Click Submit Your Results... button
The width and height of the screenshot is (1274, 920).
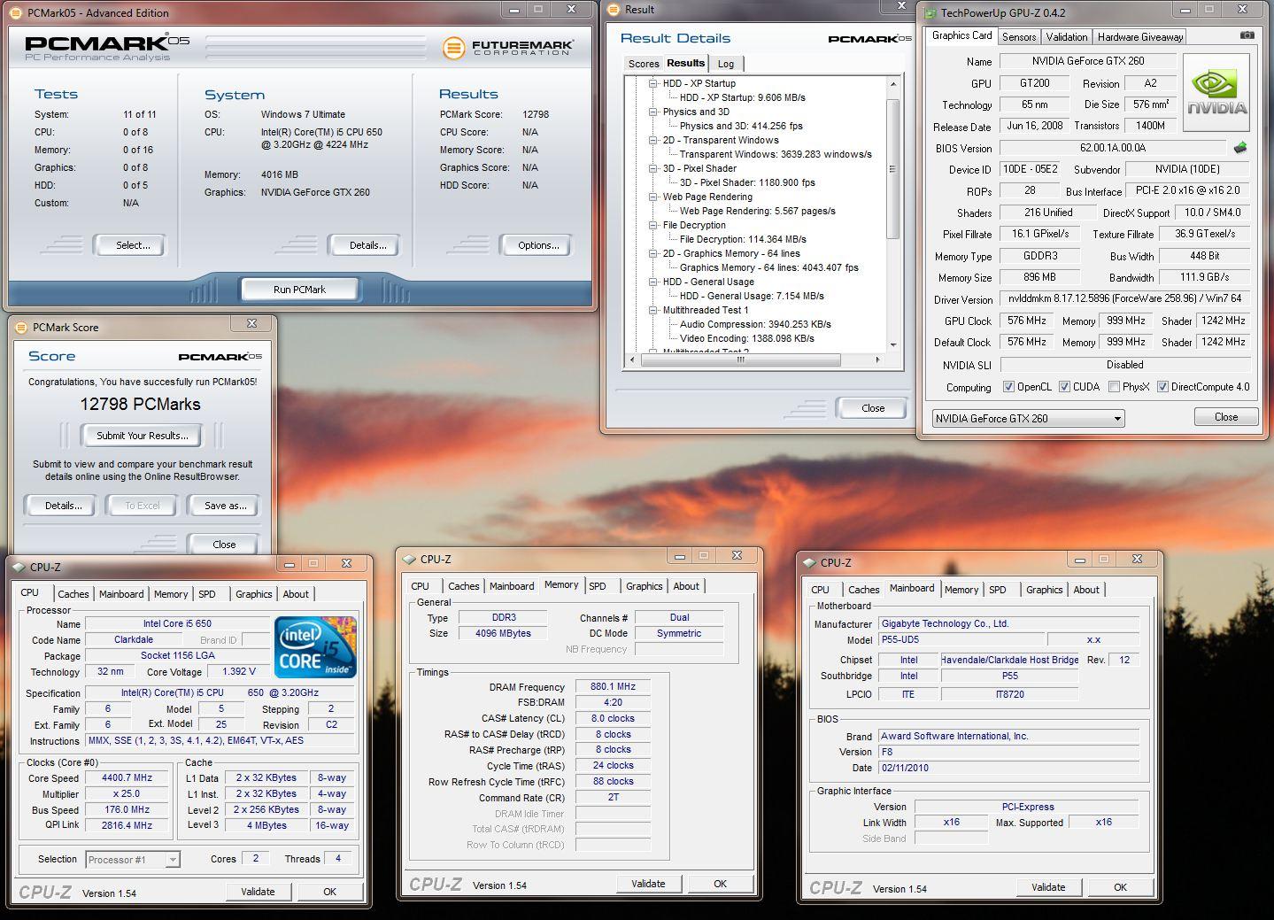click(x=142, y=436)
